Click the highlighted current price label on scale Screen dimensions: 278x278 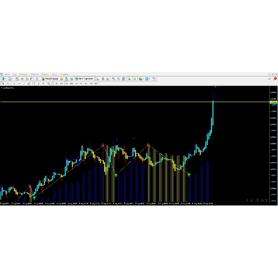point(273,102)
